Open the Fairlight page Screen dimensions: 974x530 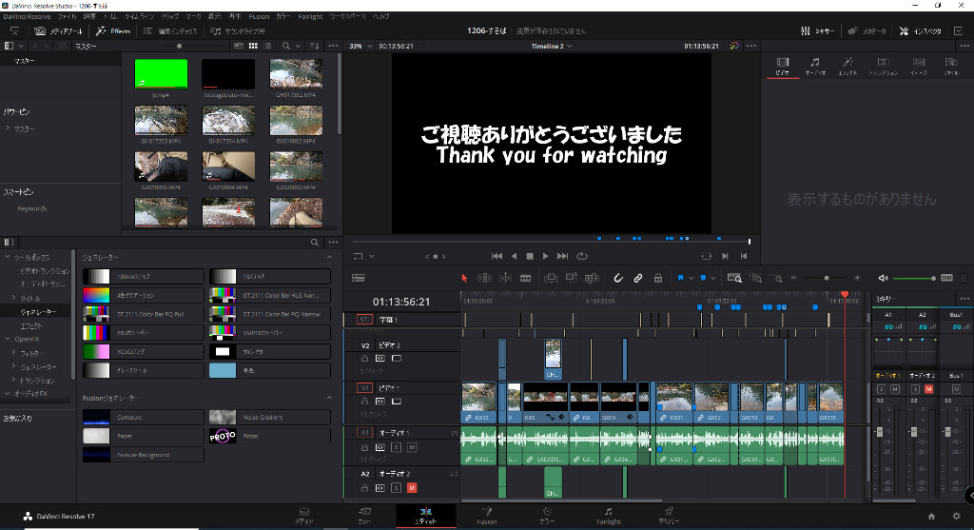(608, 516)
